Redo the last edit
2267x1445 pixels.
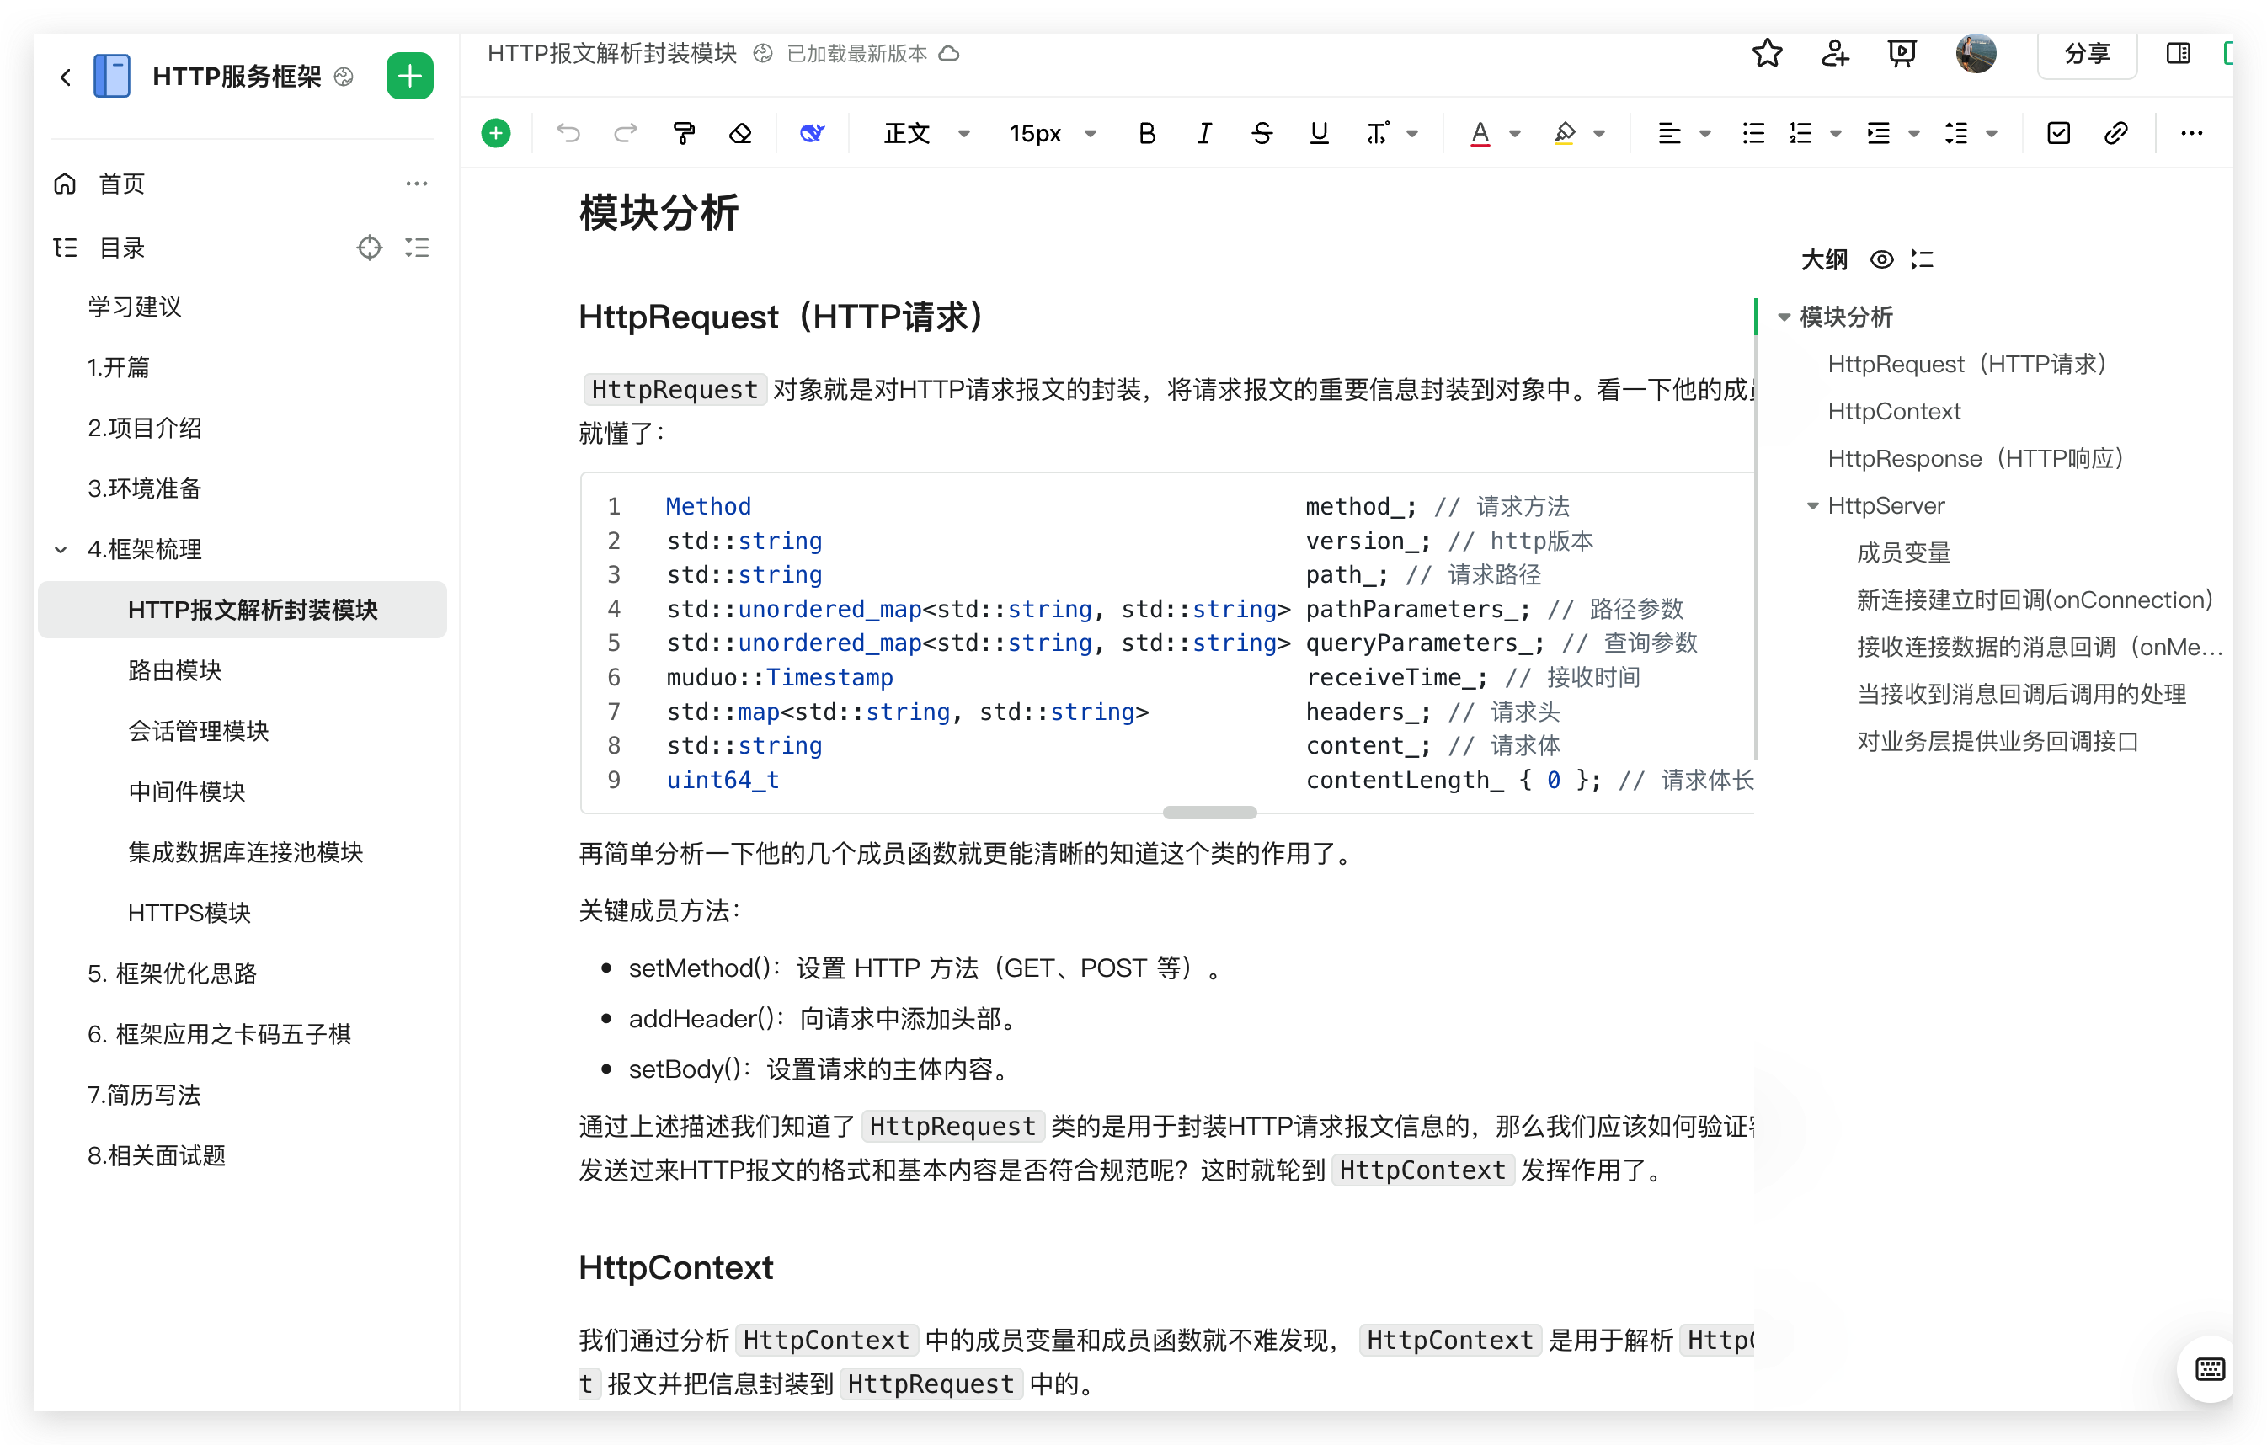[x=625, y=134]
